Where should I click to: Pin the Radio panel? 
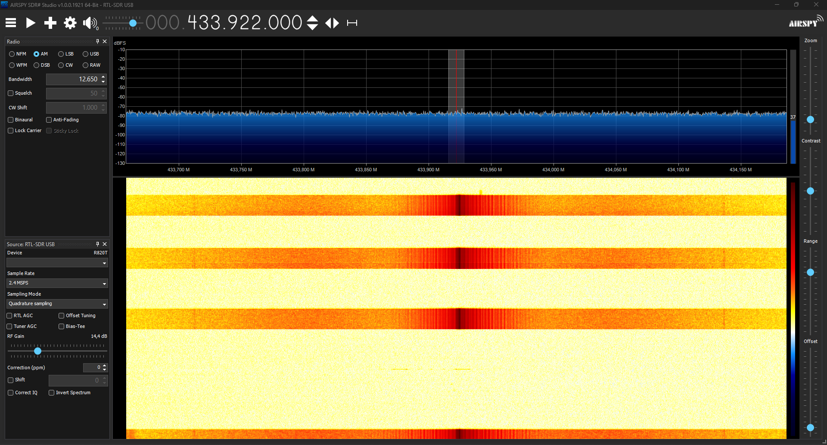[97, 41]
